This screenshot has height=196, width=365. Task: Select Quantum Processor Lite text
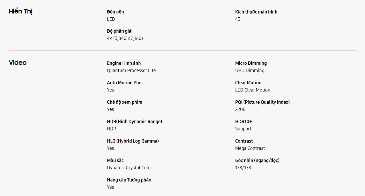tap(131, 71)
